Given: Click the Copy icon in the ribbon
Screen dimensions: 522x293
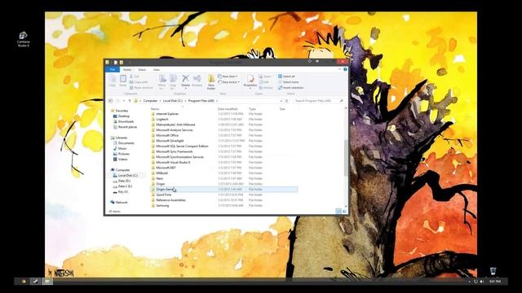Looking at the screenshot, I should (x=113, y=81).
